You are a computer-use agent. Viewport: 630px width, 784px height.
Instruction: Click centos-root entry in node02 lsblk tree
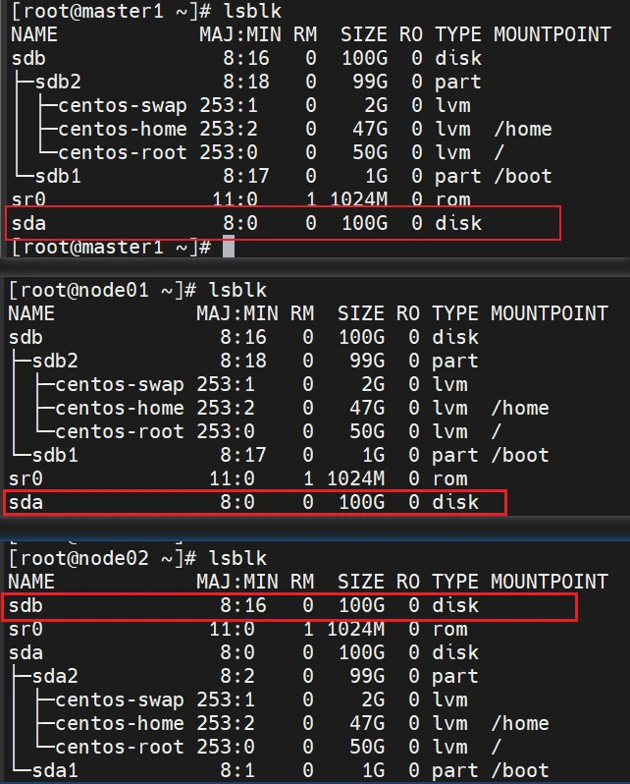click(119, 747)
